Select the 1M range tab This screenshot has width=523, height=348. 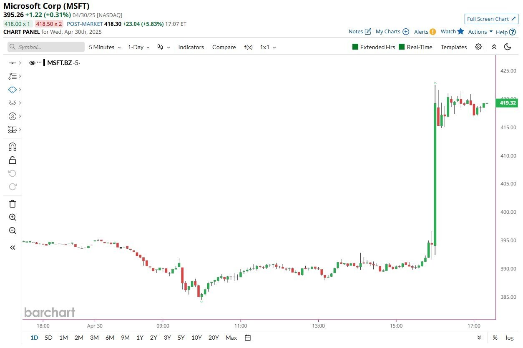pyautogui.click(x=63, y=338)
